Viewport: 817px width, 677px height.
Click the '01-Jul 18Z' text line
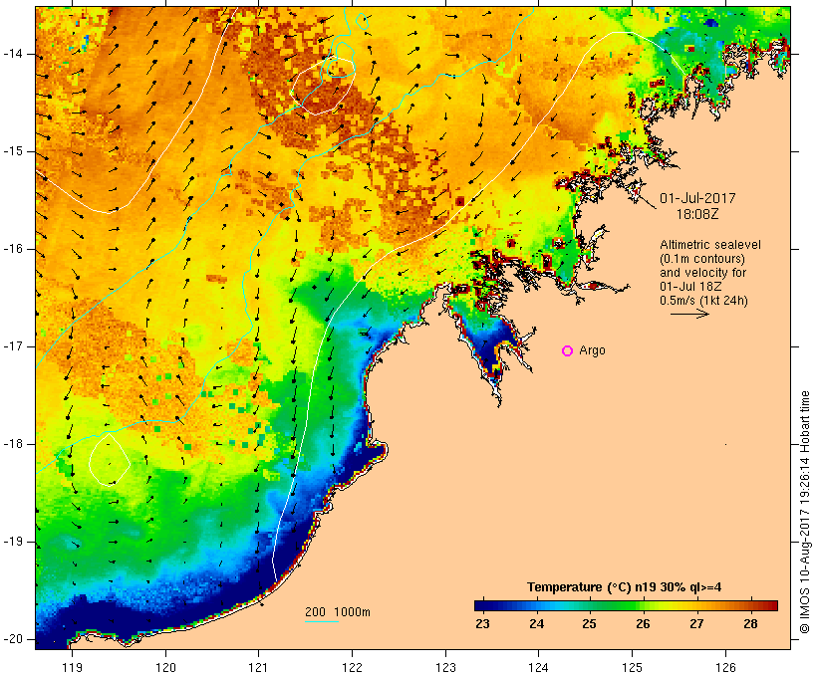click(x=690, y=287)
